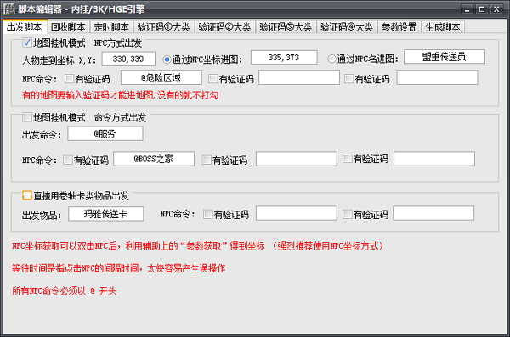Switch to the 验证码①大类 tab
The image size is (510, 337).
(163, 27)
